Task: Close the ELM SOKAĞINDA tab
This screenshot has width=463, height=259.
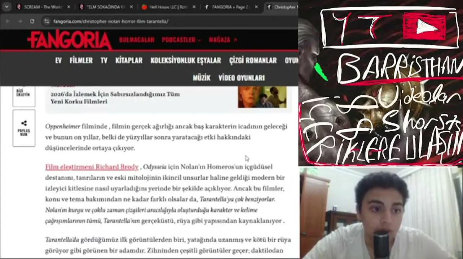Action: (x=131, y=7)
